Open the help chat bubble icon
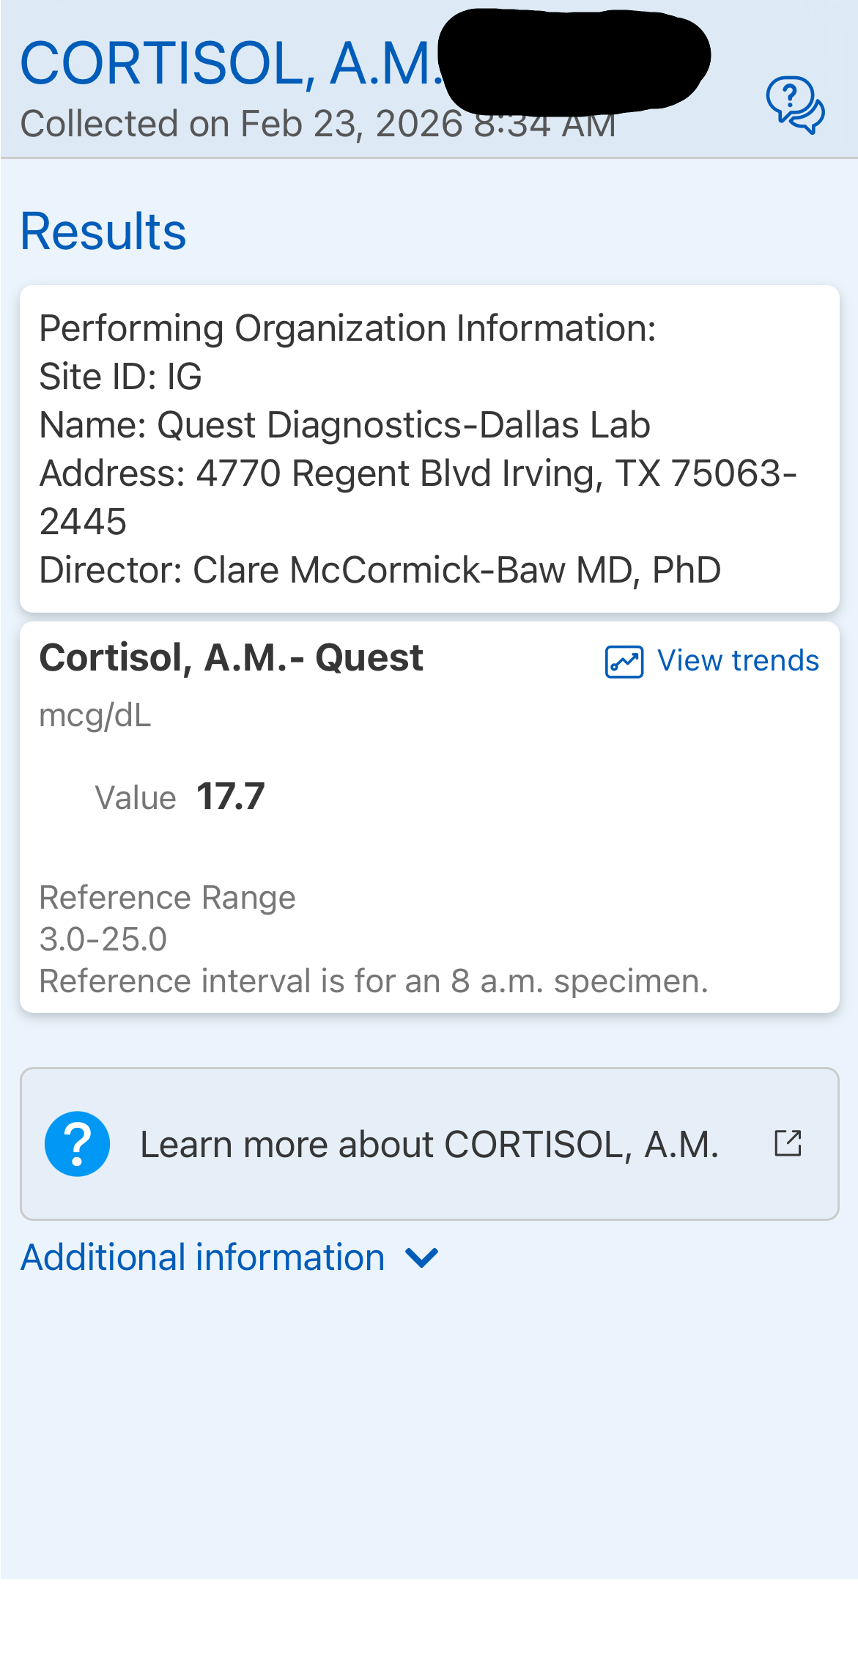The height and width of the screenshot is (1654, 858). 795,105
